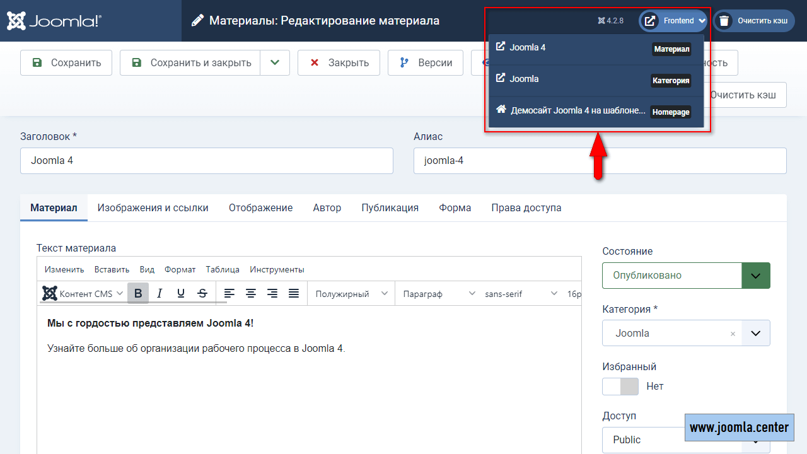Screen dimensions: 807x454
Task: Toggle bold formatting in the editor
Action: click(x=138, y=293)
